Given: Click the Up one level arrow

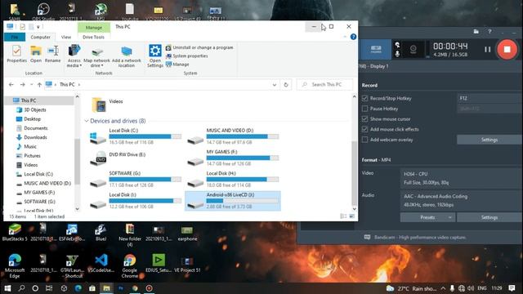Looking at the screenshot, I should (x=39, y=85).
